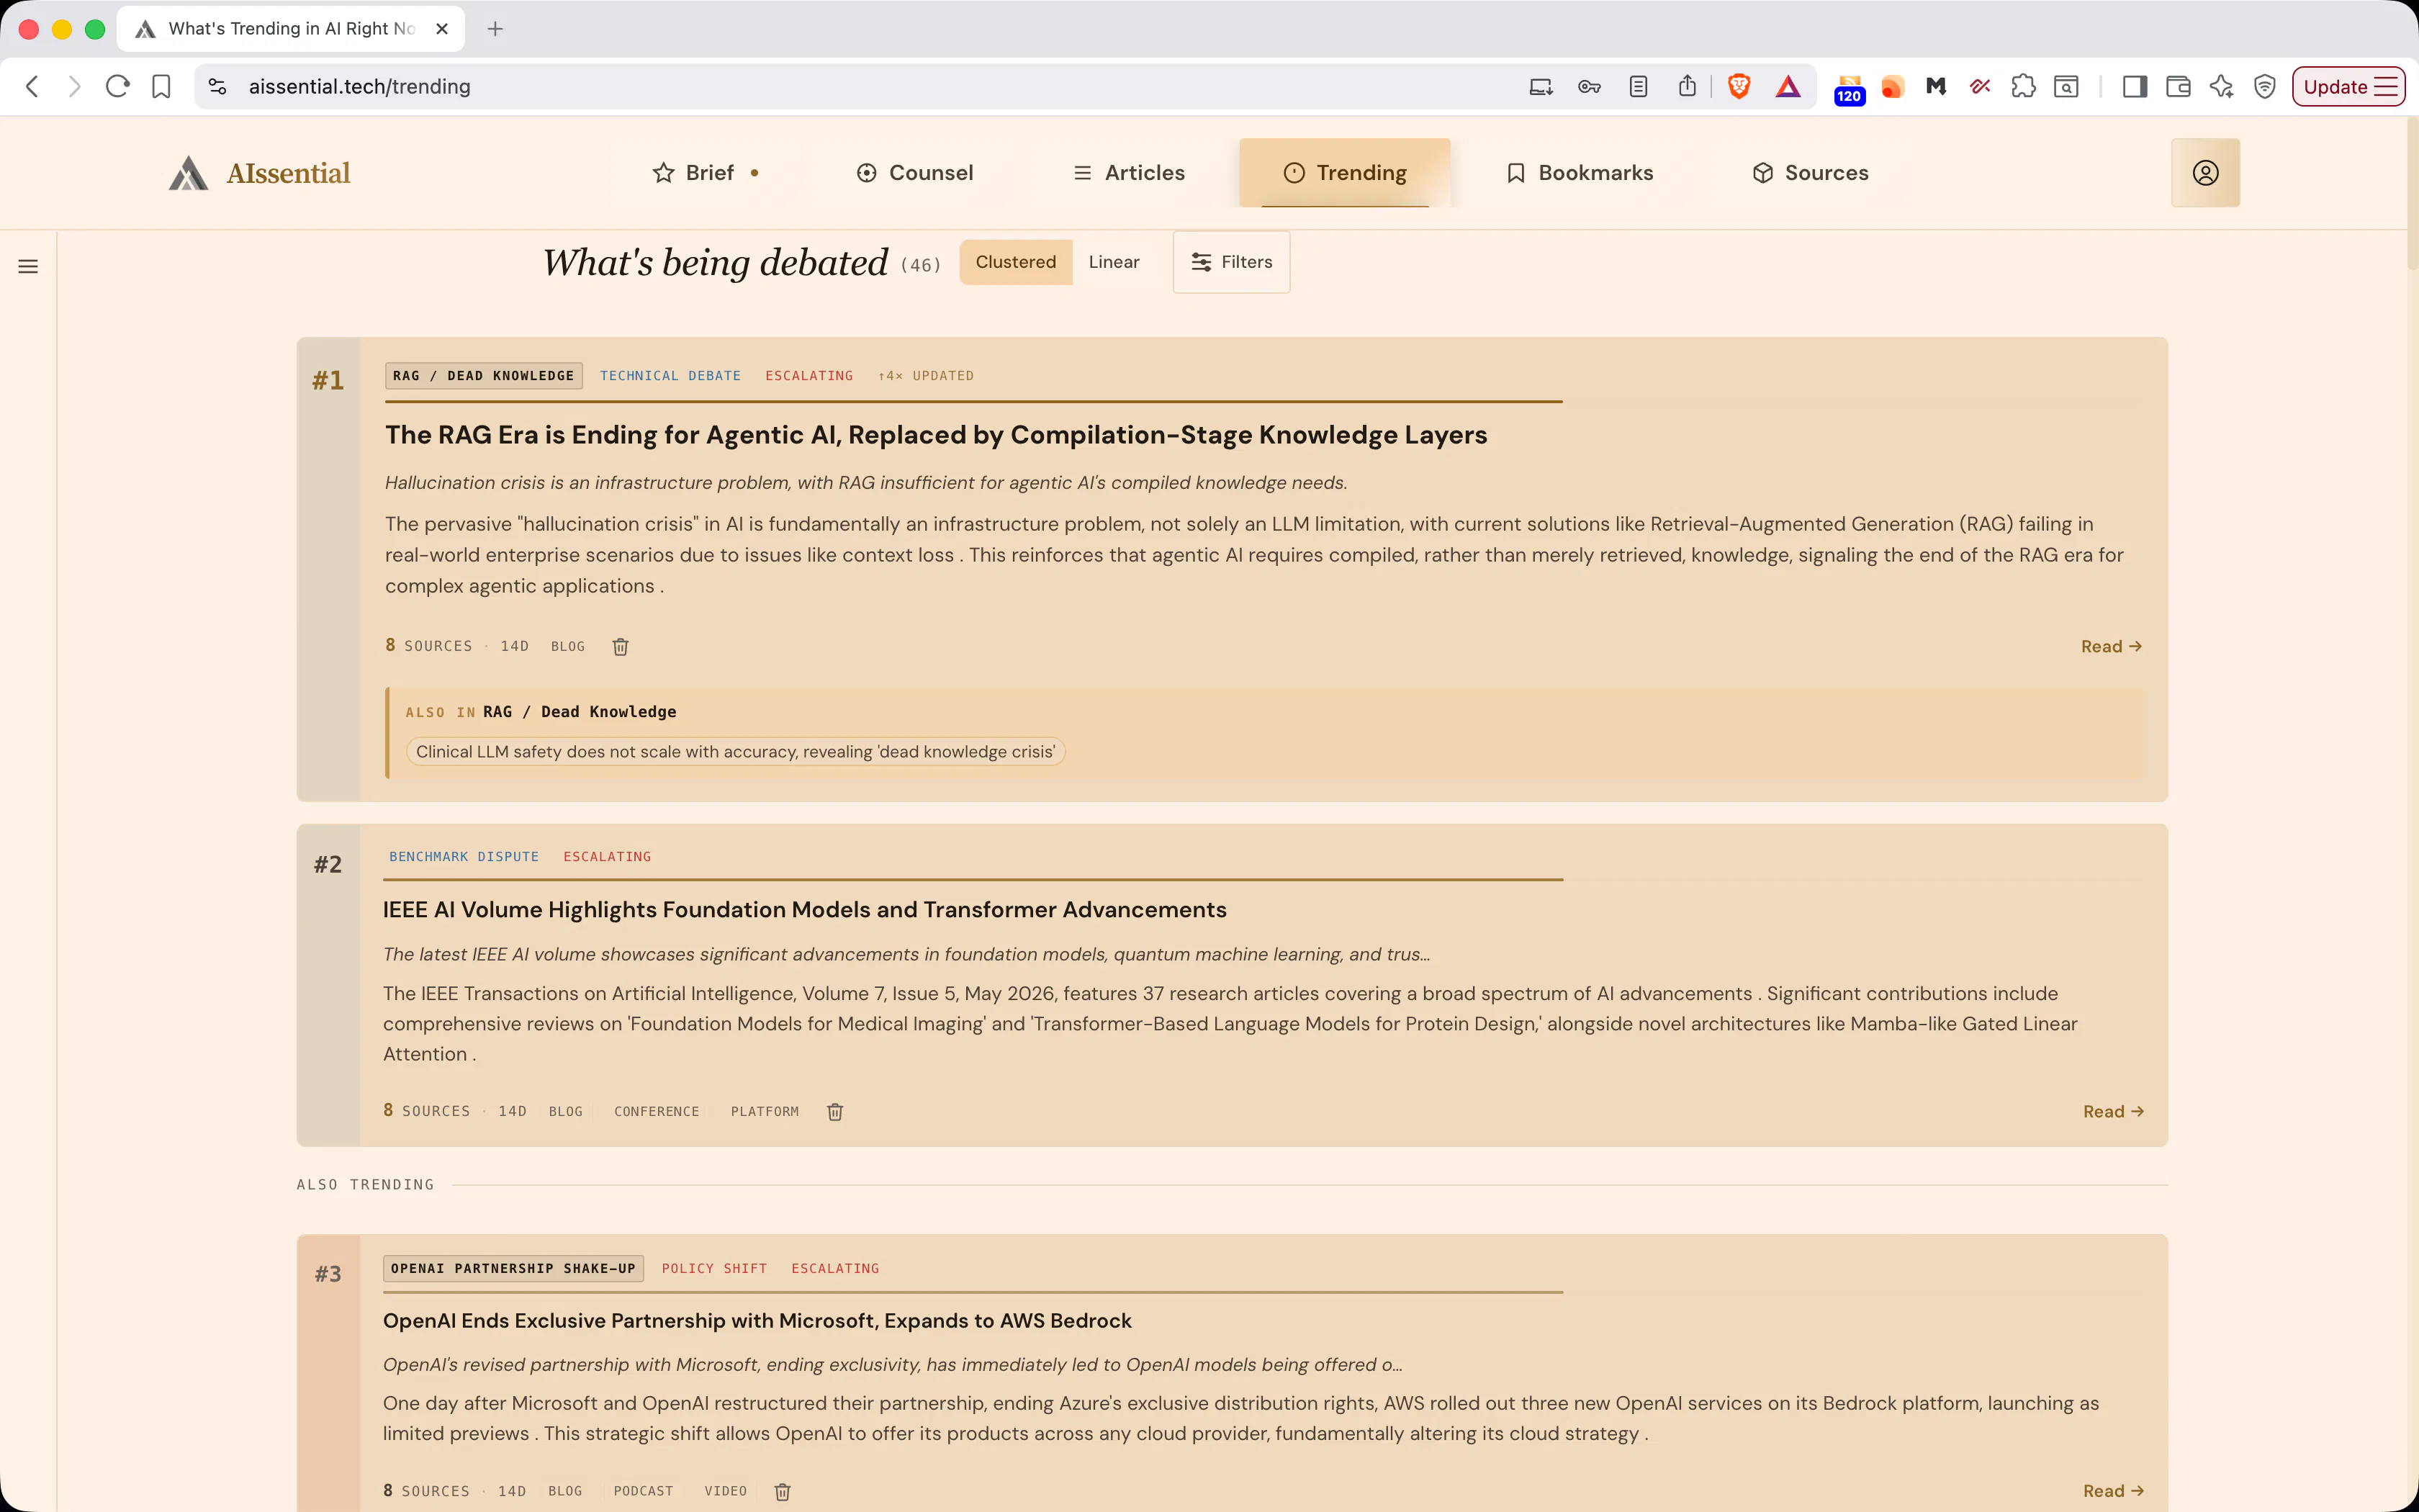Delete the RAG Era story with trash icon
2419x1512 pixels.
pos(621,647)
